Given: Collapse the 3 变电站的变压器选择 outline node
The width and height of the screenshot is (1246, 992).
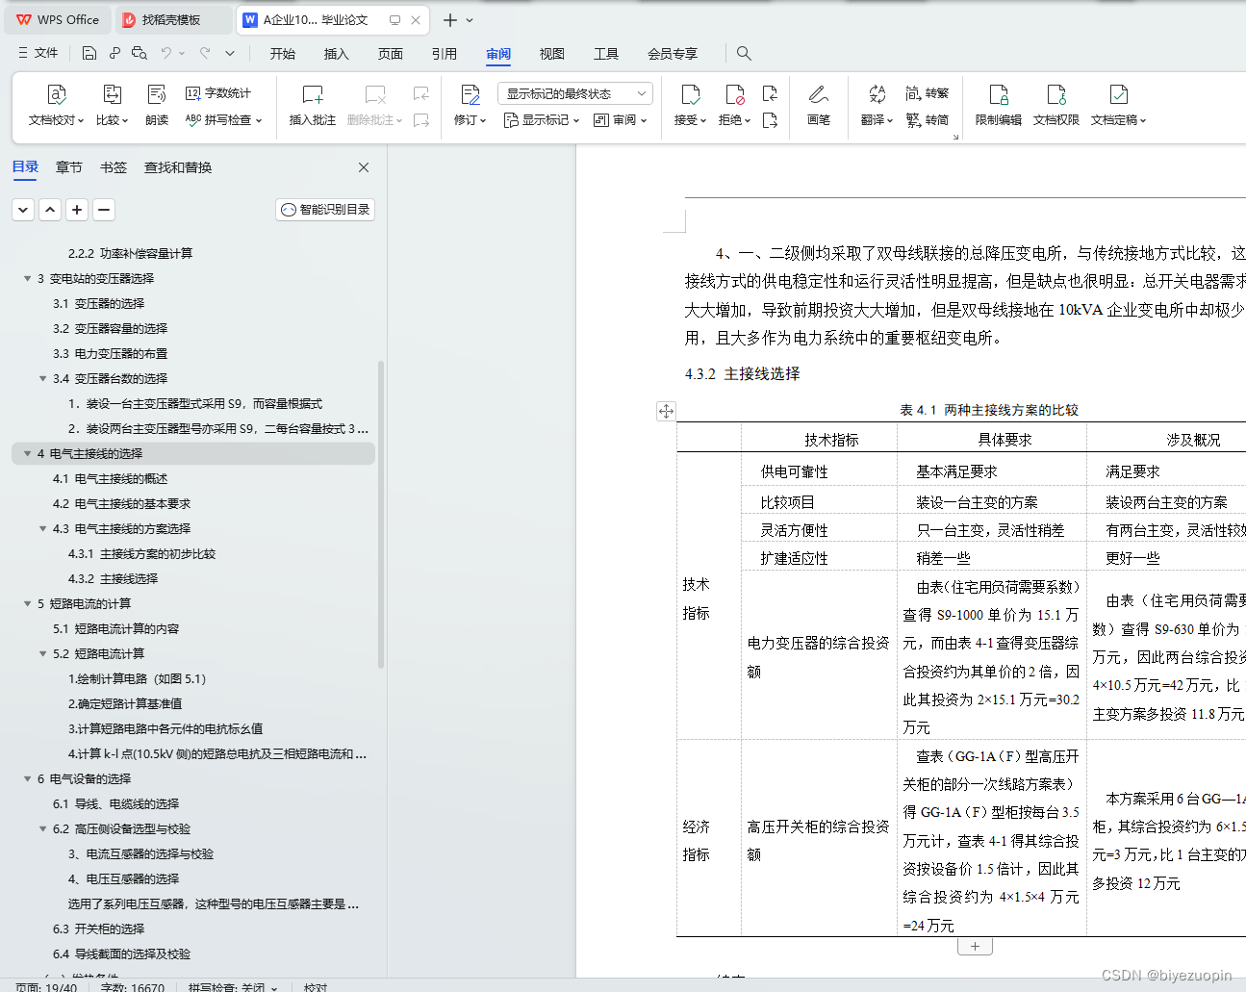Looking at the screenshot, I should (28, 278).
